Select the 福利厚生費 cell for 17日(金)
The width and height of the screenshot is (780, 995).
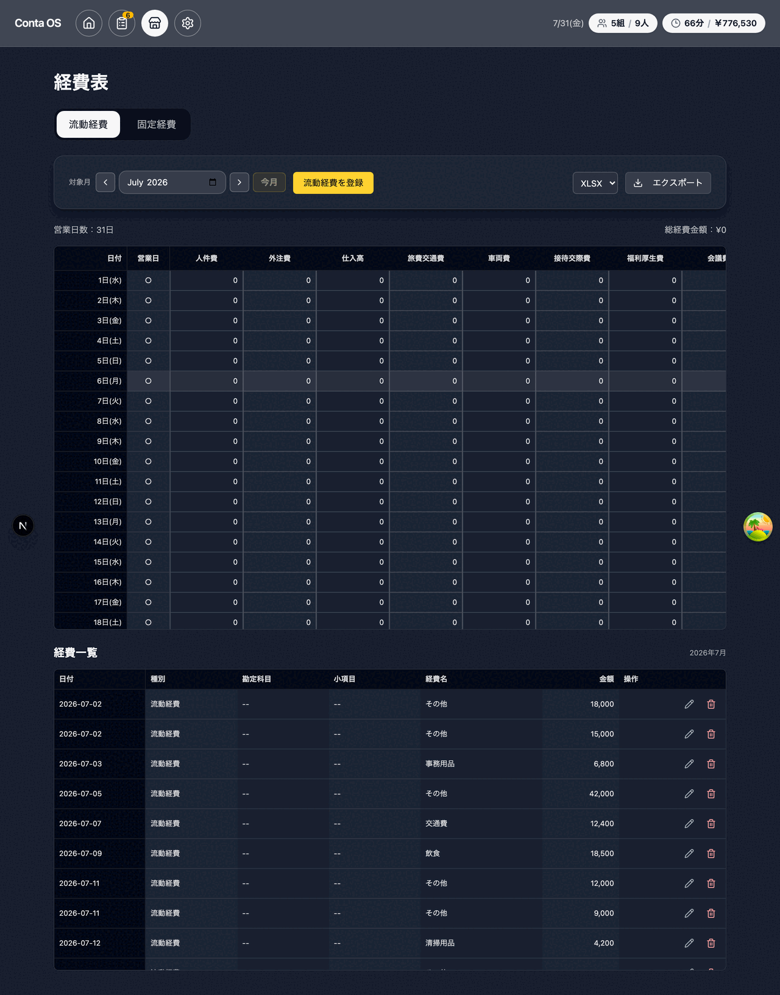pos(645,602)
